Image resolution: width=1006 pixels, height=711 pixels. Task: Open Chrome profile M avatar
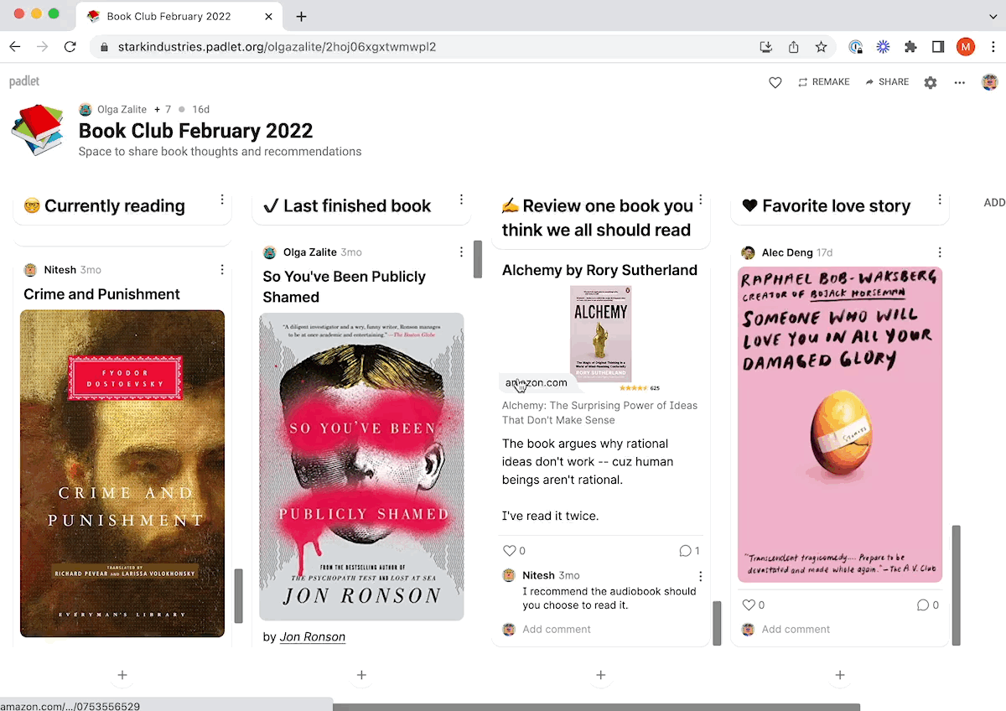coord(966,47)
